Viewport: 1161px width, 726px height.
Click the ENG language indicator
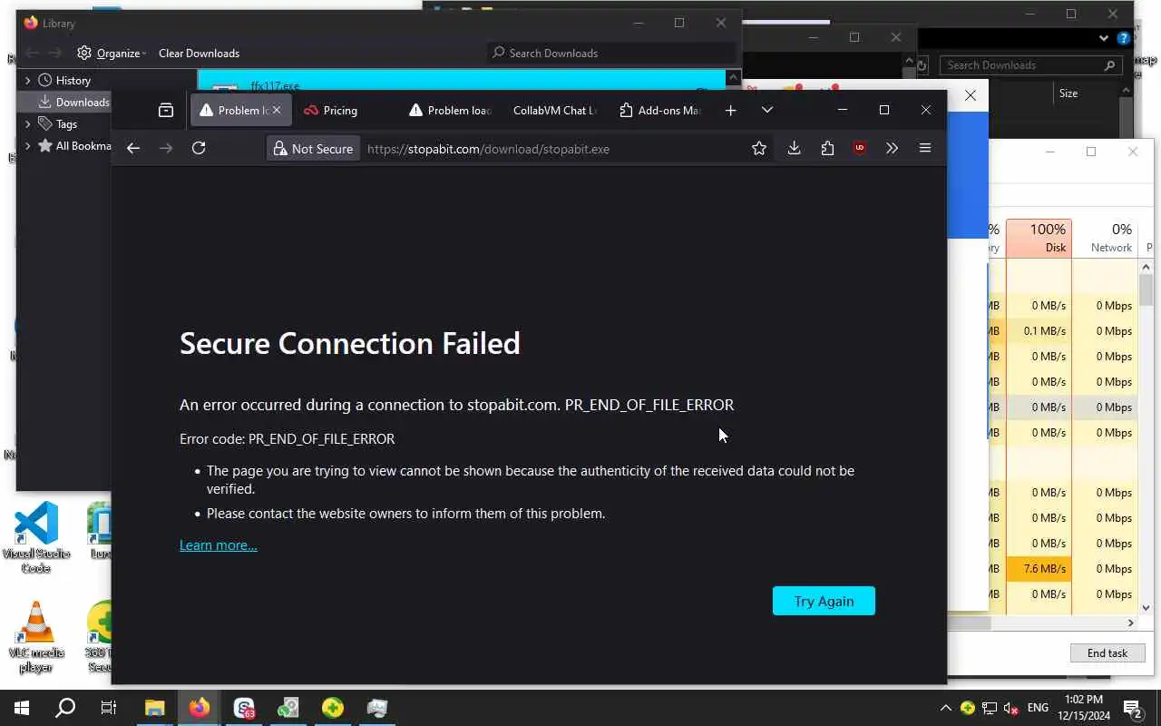tap(1038, 708)
